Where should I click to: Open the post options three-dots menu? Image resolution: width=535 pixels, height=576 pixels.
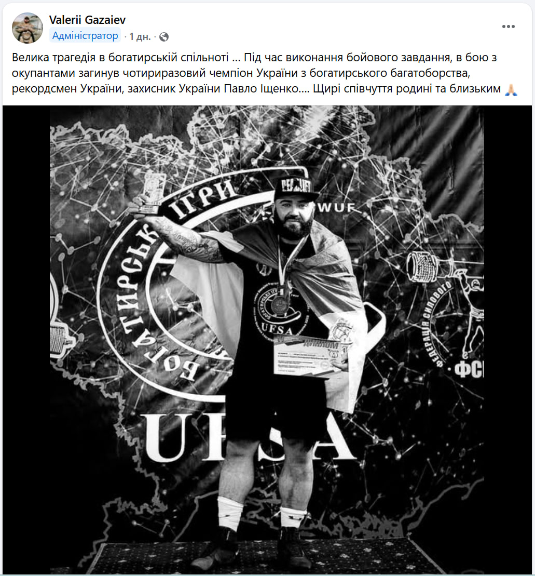[508, 26]
